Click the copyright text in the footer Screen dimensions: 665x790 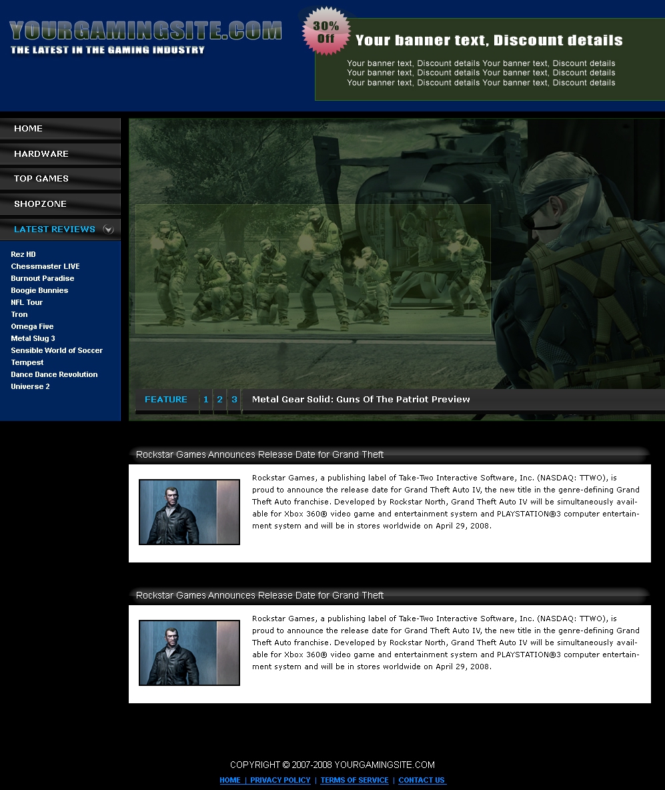pos(332,765)
